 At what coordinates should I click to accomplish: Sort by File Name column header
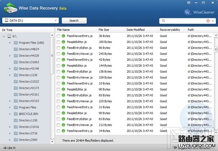point(76,30)
